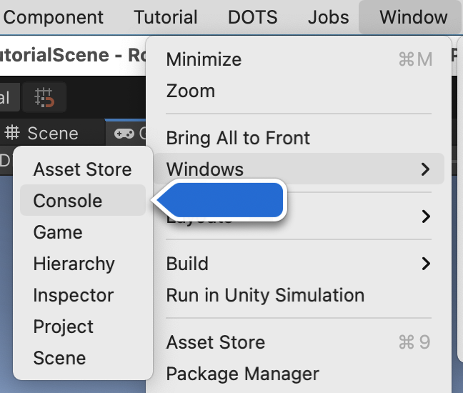
Task: Switch to the Scene tab
Action: tap(53, 133)
